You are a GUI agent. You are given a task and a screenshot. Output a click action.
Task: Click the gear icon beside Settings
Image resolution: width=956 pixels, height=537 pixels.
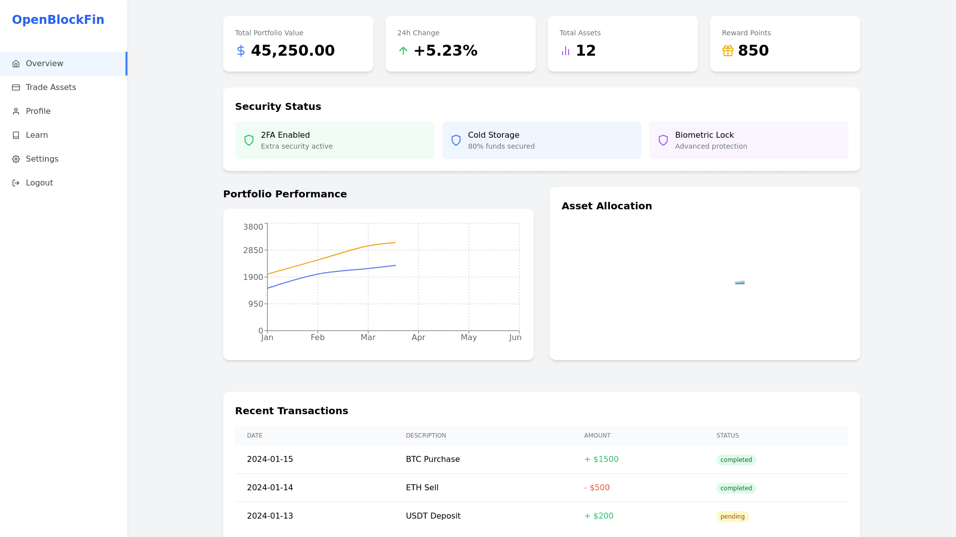[16, 159]
